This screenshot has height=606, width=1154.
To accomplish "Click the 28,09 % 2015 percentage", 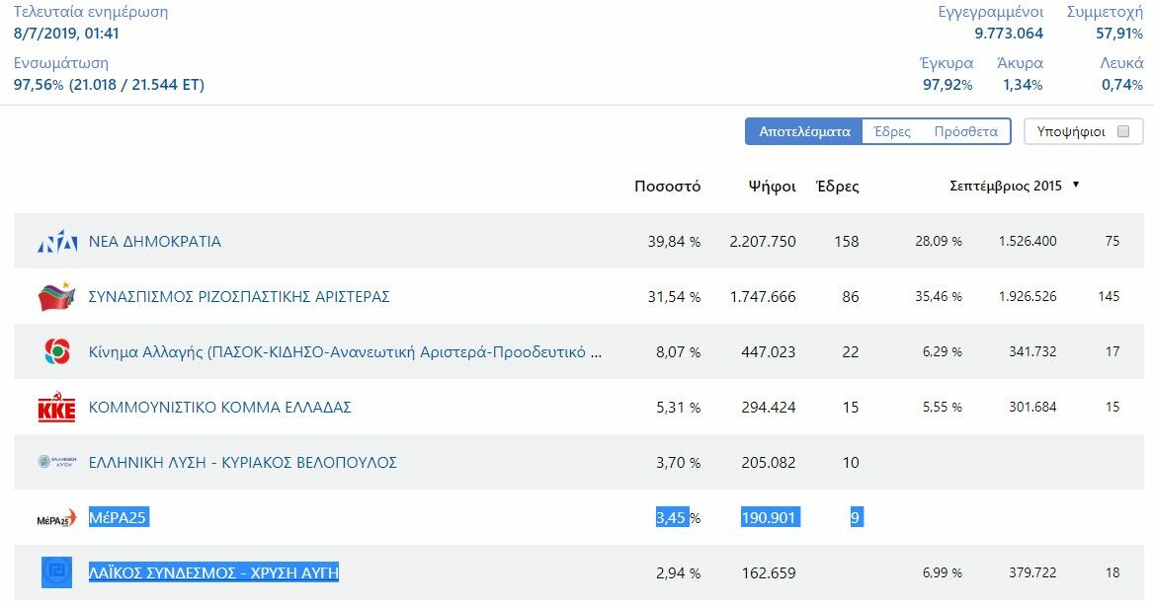I will 939,241.
